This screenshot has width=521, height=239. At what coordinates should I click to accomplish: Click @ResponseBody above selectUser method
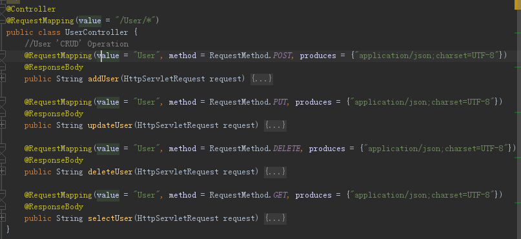54,207
